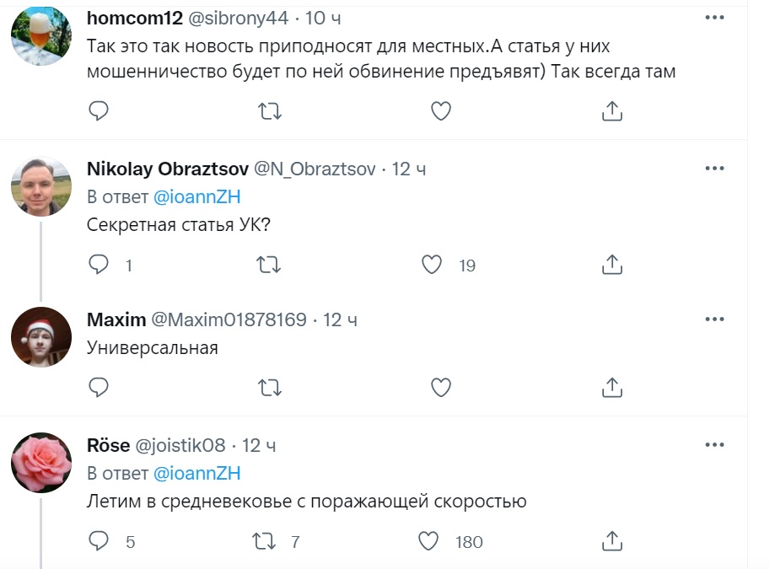Share homcom12's tweet

[612, 110]
